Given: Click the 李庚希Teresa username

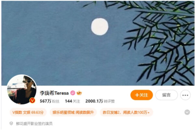Looking at the screenshot, I should (x=54, y=93).
